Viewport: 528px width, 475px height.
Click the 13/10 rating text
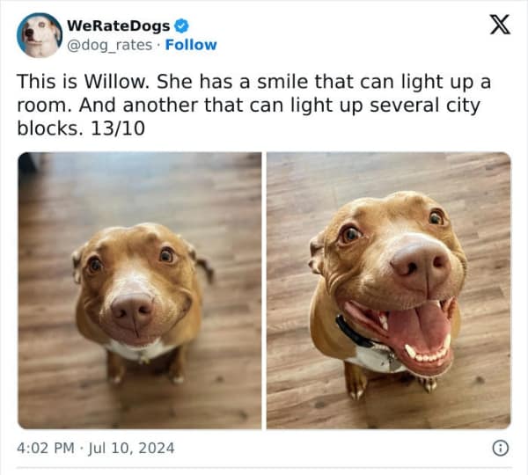click(x=118, y=128)
